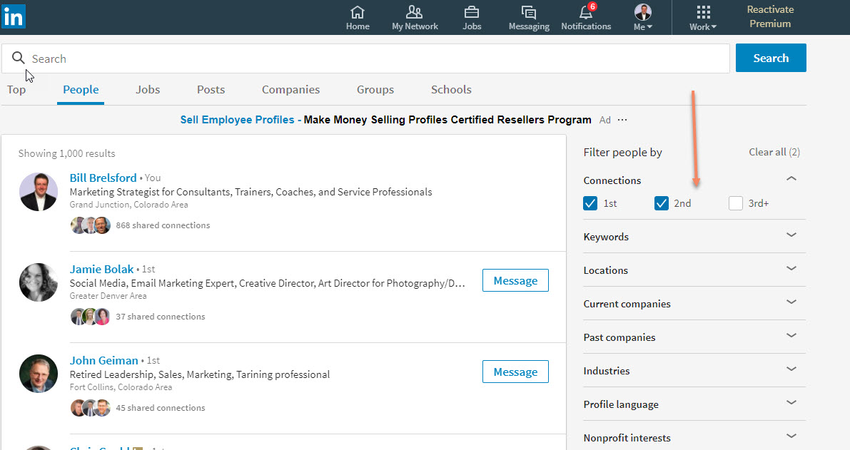Expand the Locations filter section
The height and width of the screenshot is (450, 850).
(791, 269)
